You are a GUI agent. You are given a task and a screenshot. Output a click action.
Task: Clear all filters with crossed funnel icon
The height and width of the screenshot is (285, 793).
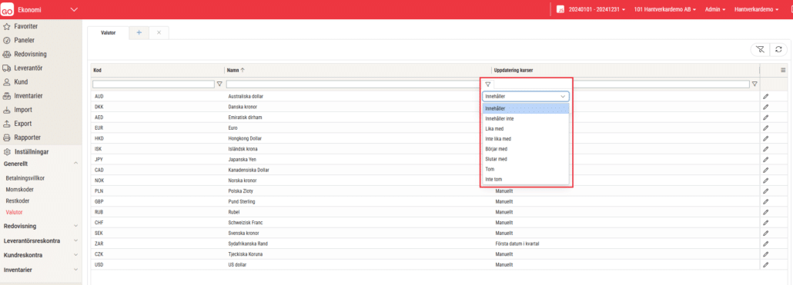[760, 49]
